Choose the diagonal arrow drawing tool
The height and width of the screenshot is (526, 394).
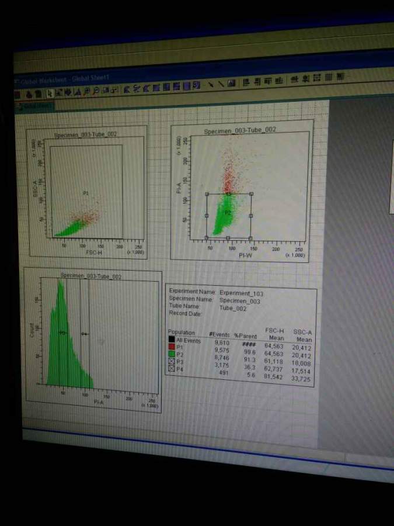[x=211, y=84]
